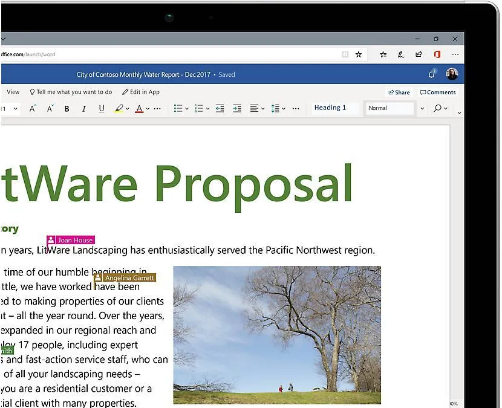Click the Add notes pen icon

tap(401, 54)
